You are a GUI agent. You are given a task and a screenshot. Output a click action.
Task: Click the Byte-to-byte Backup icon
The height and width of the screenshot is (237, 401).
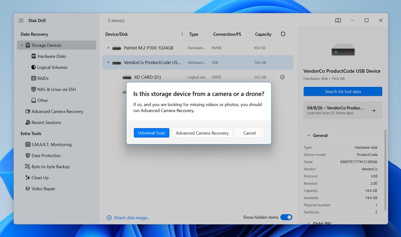tap(28, 167)
